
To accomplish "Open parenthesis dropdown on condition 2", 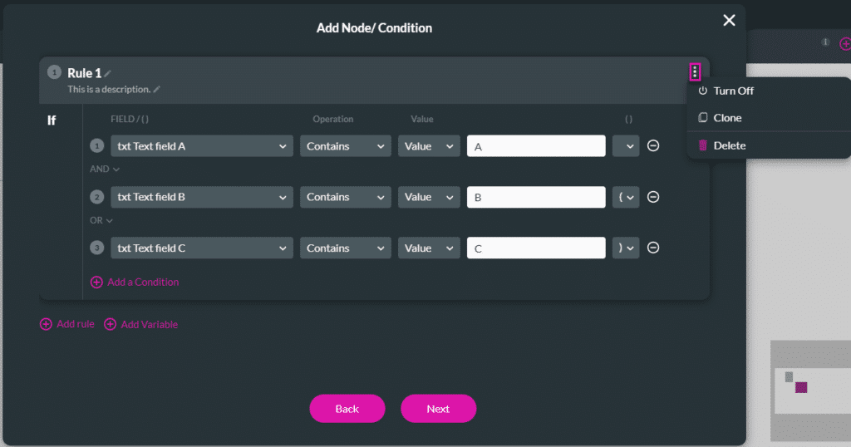I will click(626, 197).
